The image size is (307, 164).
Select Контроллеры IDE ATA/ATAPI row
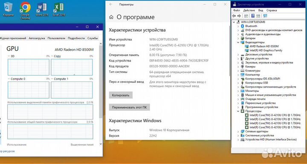[x=263, y=79]
